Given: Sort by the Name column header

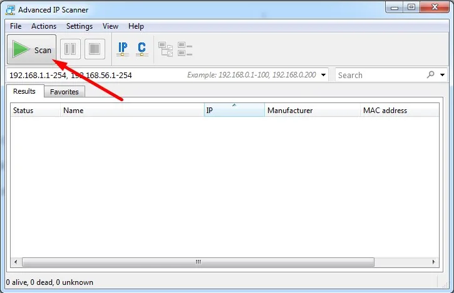Looking at the screenshot, I should (132, 111).
